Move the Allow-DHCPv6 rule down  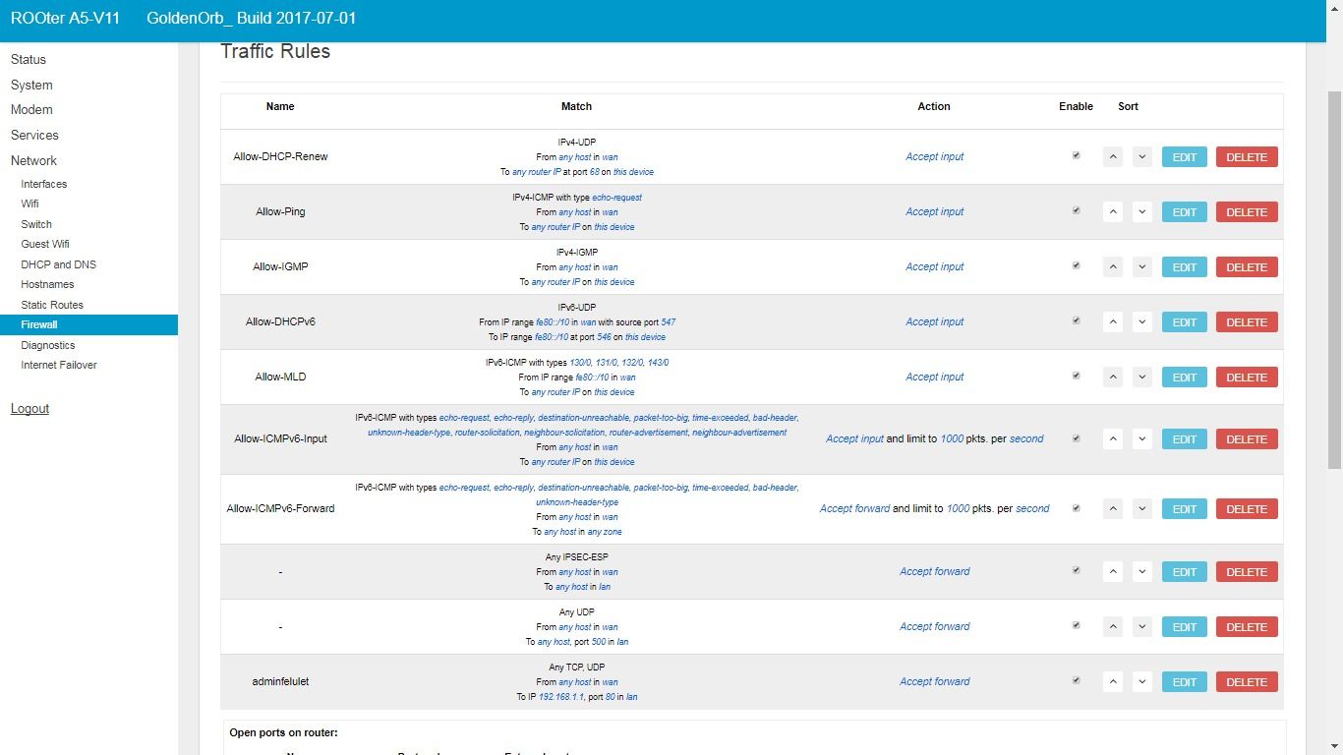coord(1141,321)
